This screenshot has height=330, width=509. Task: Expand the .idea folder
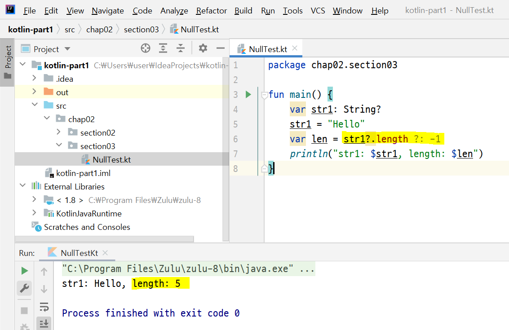coord(35,78)
